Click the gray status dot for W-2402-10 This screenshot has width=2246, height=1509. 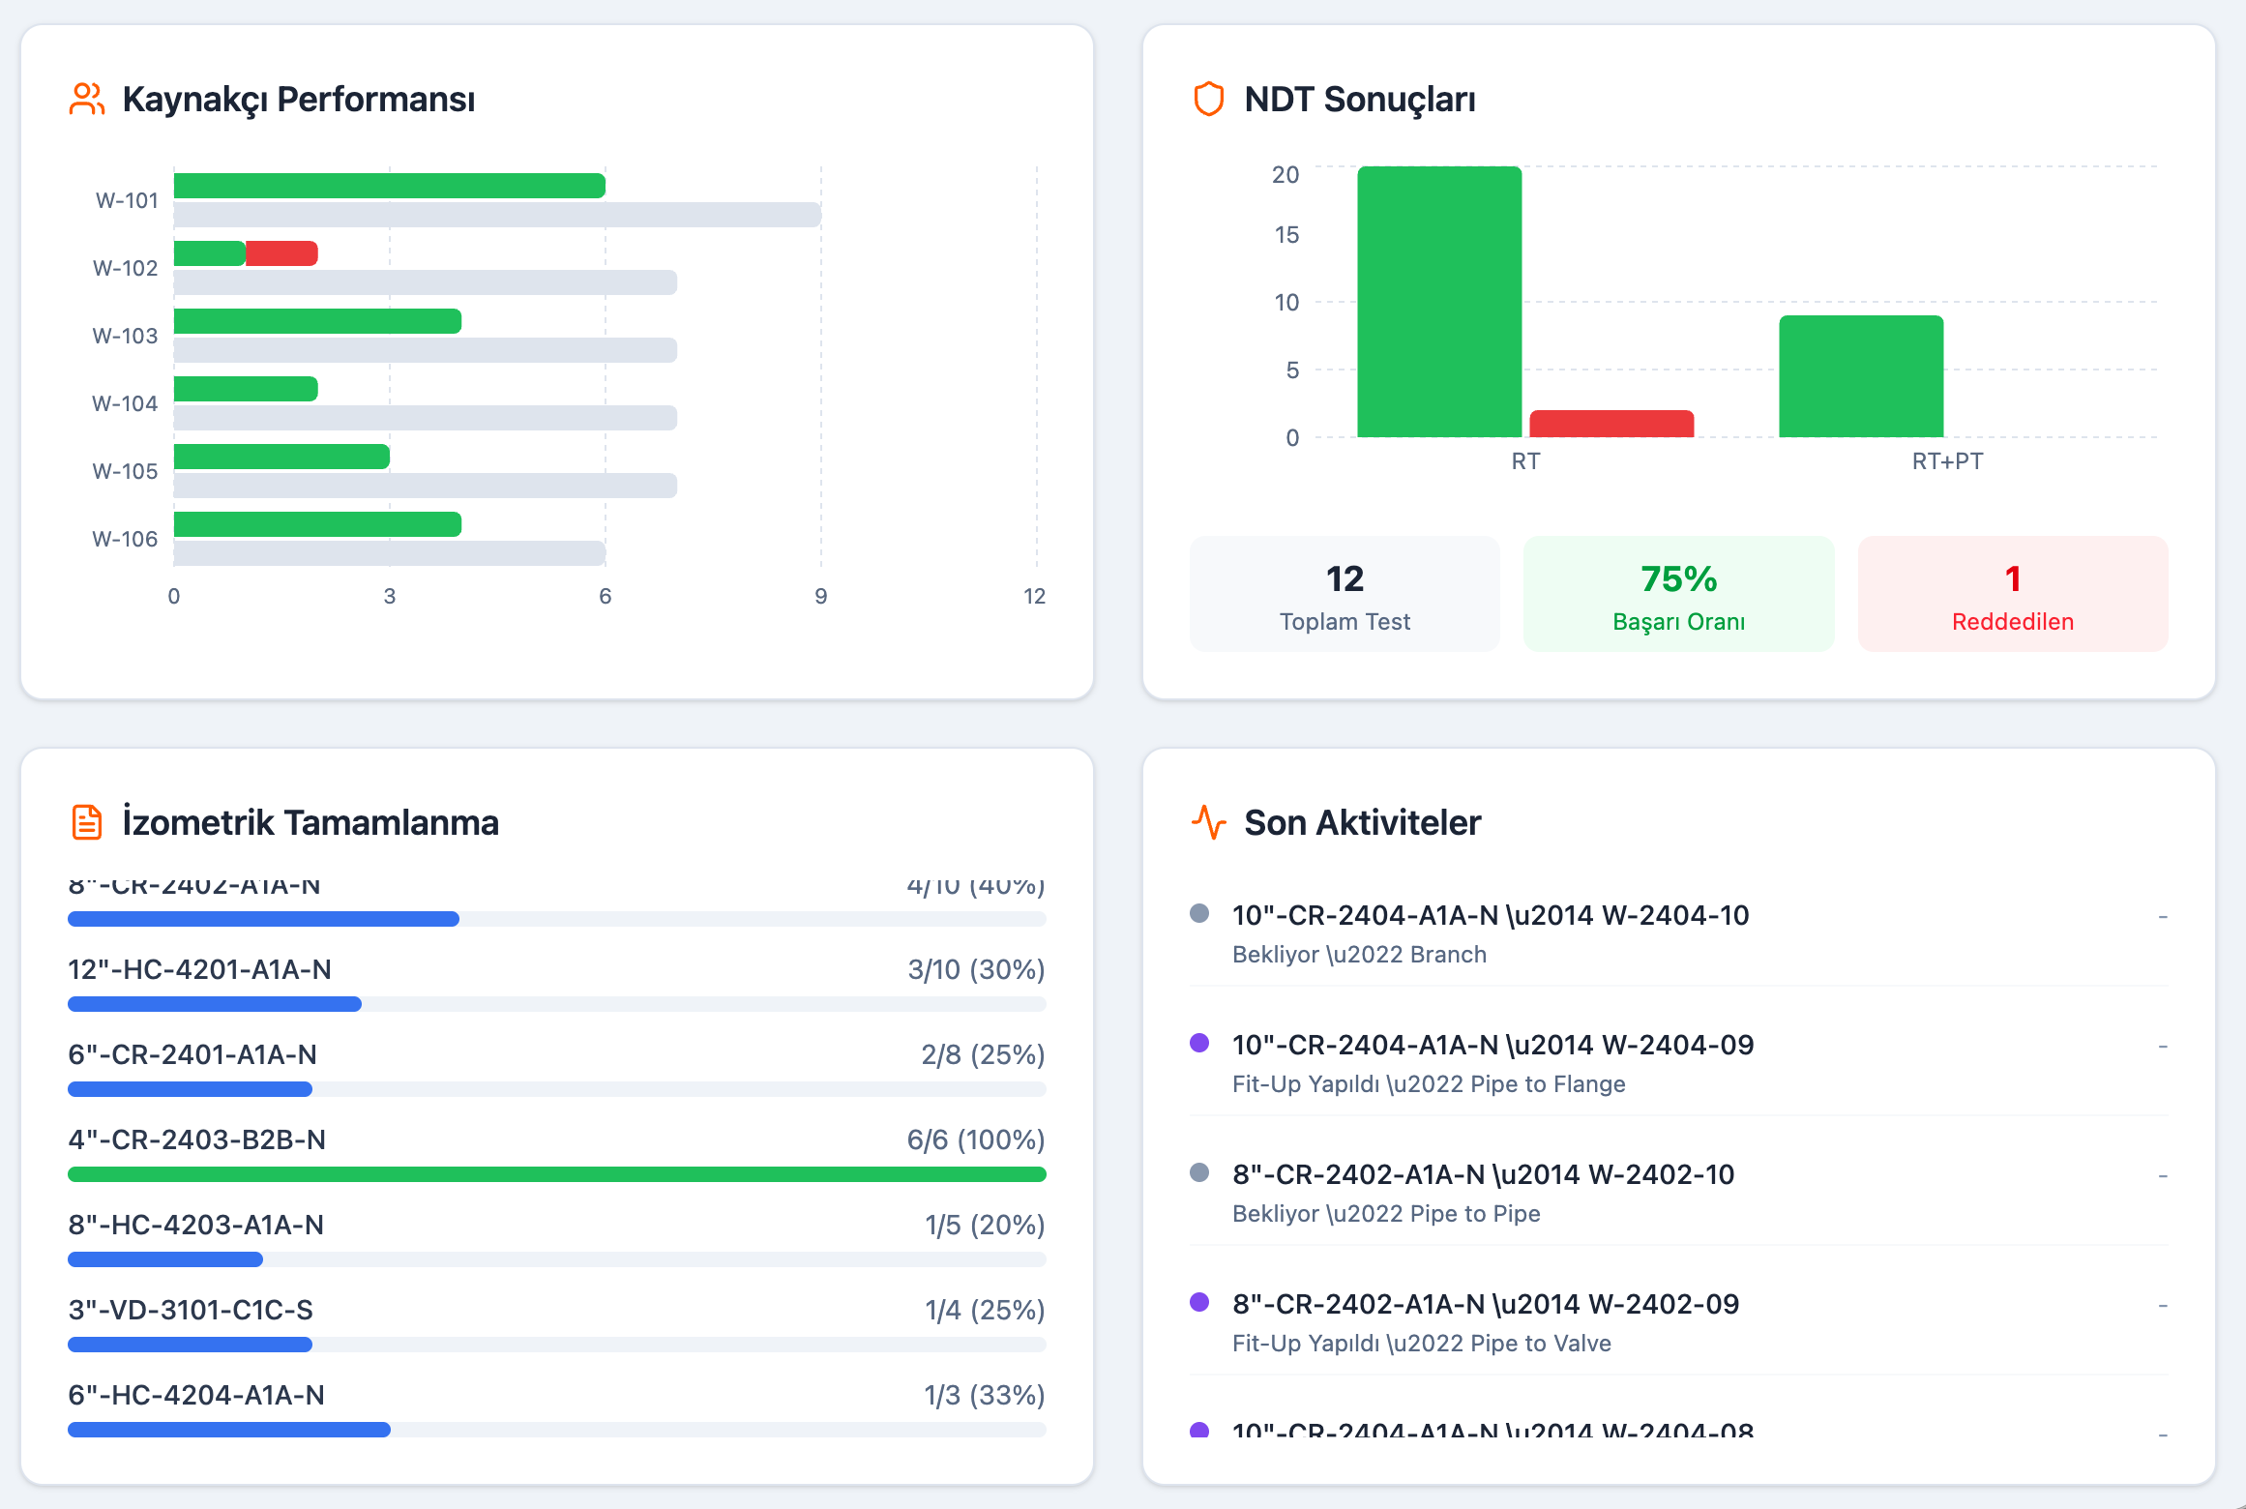(x=1199, y=1172)
